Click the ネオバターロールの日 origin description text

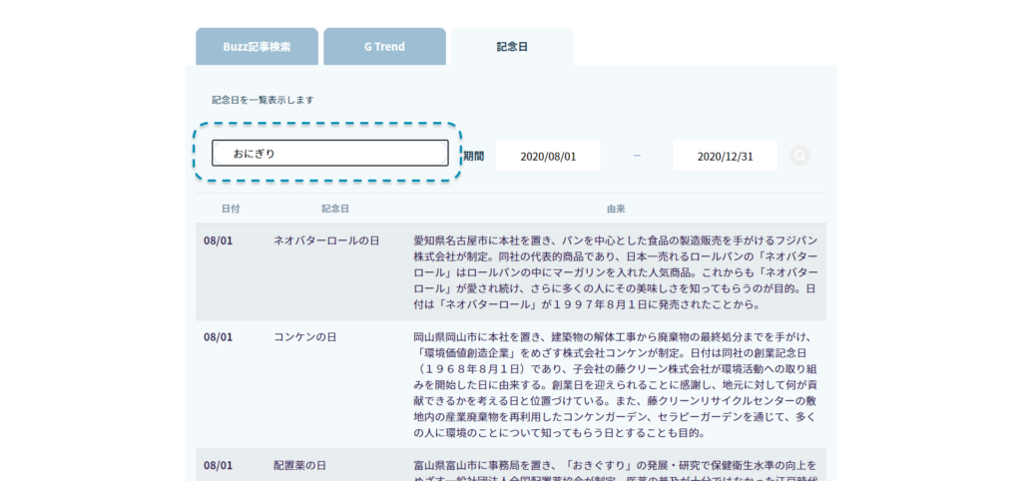coord(616,271)
